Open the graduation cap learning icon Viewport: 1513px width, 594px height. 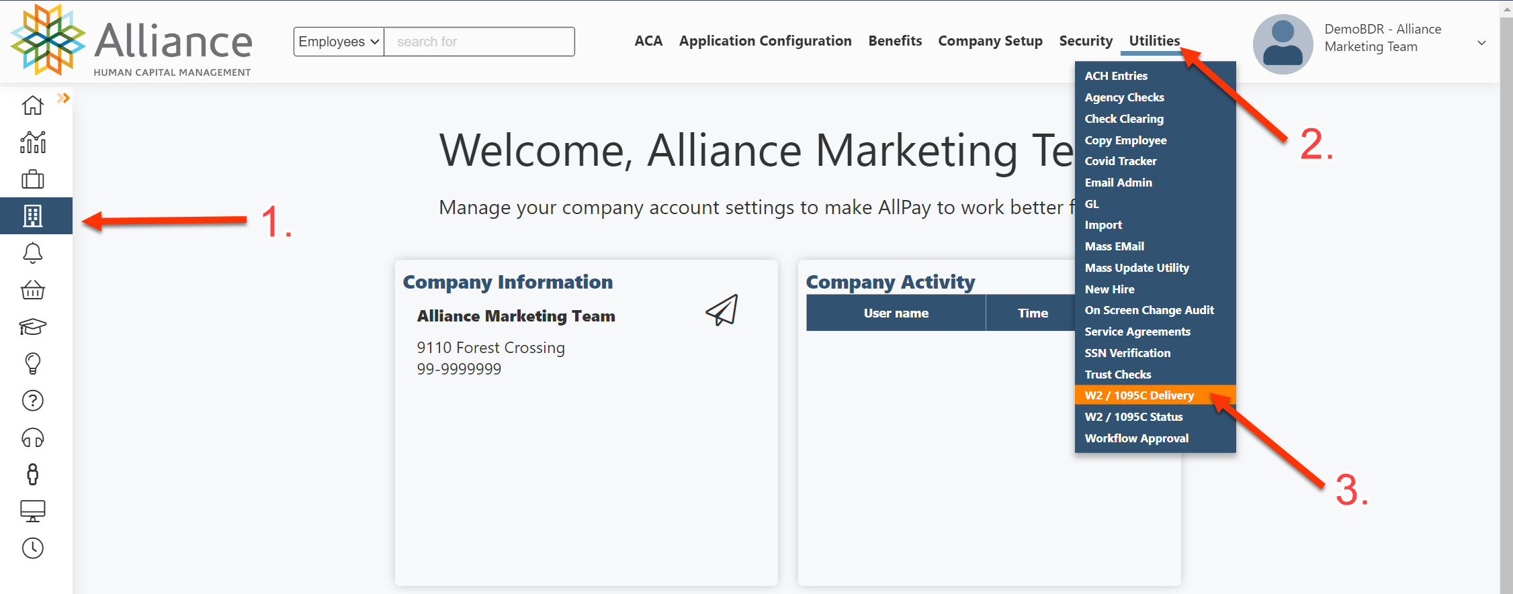[x=32, y=327]
